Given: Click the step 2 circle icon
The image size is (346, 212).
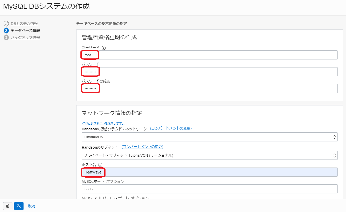Looking at the screenshot, I should click(6, 31).
